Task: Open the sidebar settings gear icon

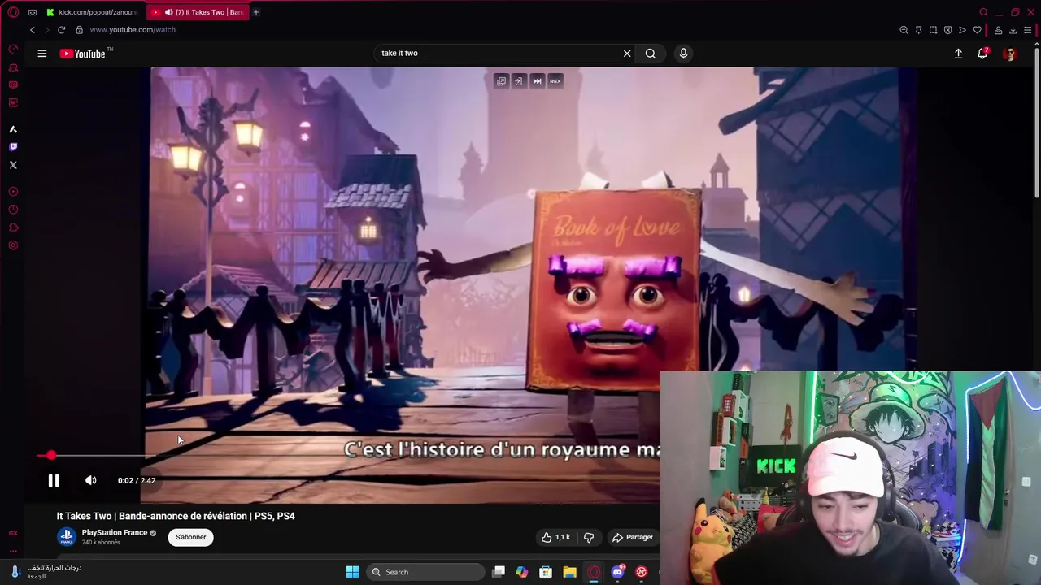Action: (x=13, y=245)
